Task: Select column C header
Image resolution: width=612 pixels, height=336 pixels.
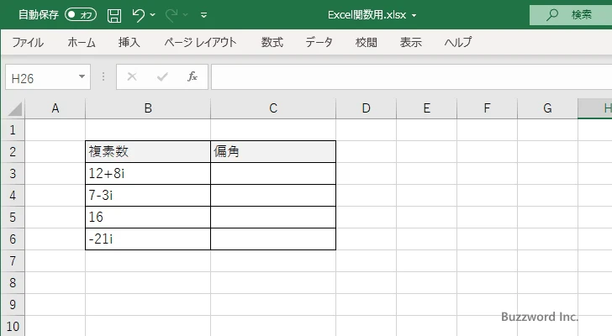Action: [x=273, y=108]
